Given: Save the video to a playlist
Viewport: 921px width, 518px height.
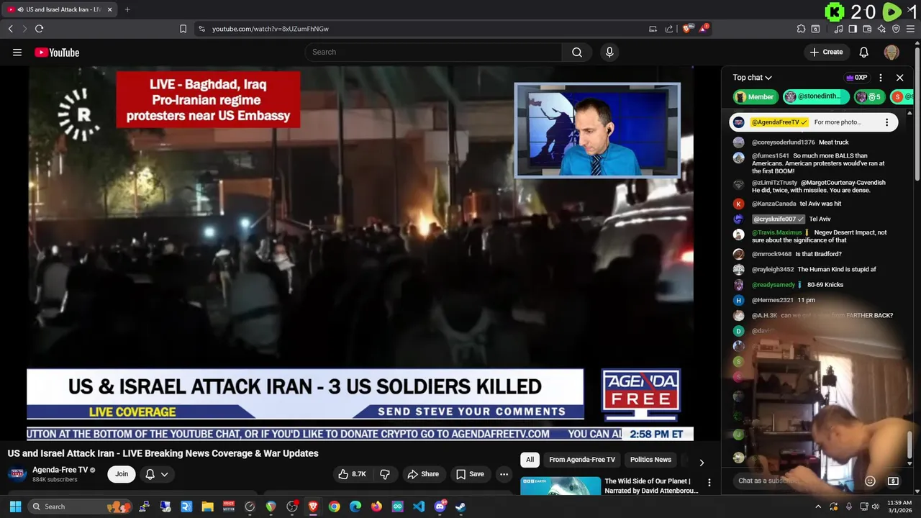Looking at the screenshot, I should pyautogui.click(x=470, y=474).
